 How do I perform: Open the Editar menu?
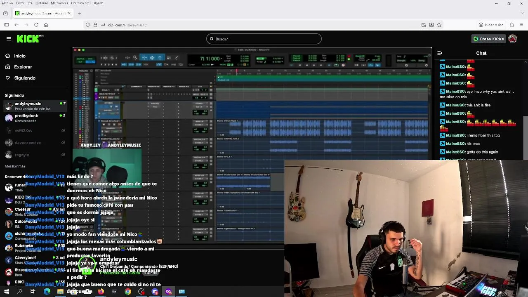[x=20, y=3]
